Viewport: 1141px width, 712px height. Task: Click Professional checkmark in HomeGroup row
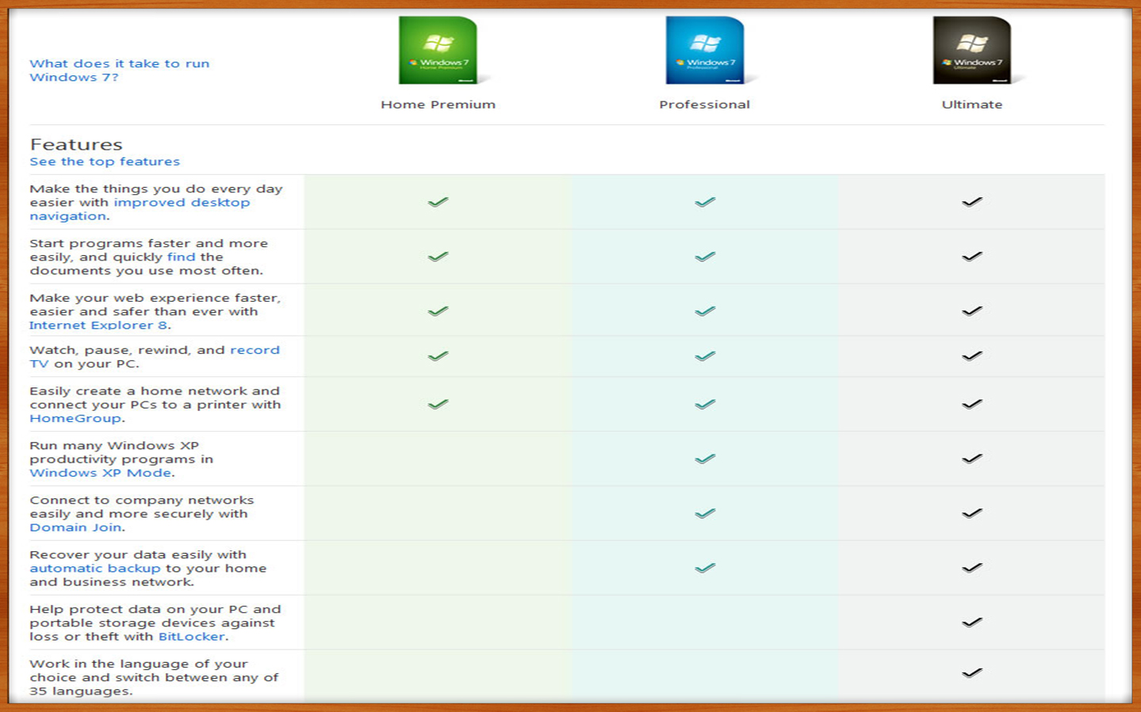coord(705,405)
